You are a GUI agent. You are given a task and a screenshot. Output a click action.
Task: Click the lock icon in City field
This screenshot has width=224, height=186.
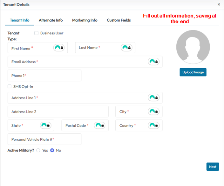pos(157,111)
